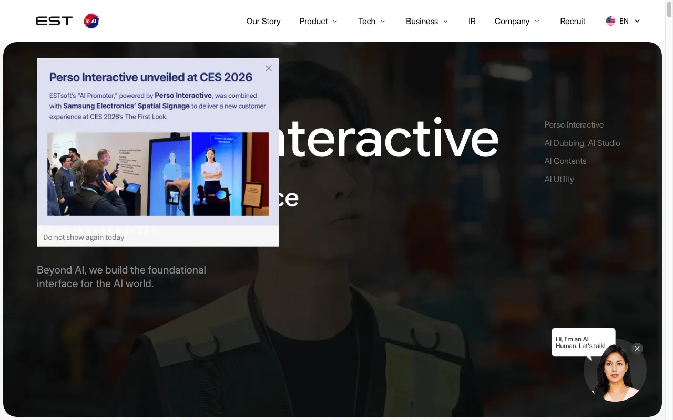Jump to the AI Contents slide

[565, 161]
